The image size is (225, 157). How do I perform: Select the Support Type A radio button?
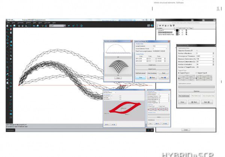(x=179, y=73)
